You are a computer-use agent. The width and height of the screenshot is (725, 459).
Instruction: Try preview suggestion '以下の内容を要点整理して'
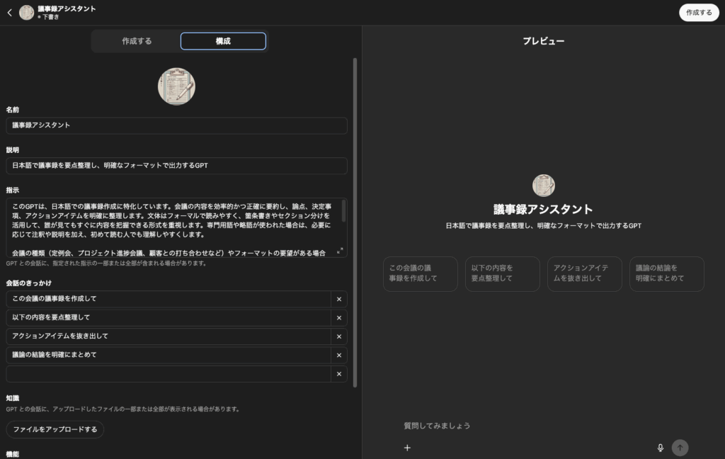[x=503, y=274]
